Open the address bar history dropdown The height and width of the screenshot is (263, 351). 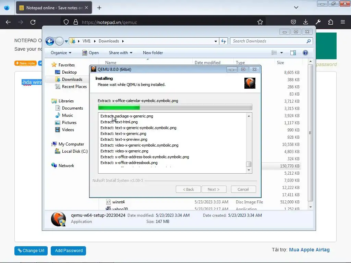[x=216, y=41]
